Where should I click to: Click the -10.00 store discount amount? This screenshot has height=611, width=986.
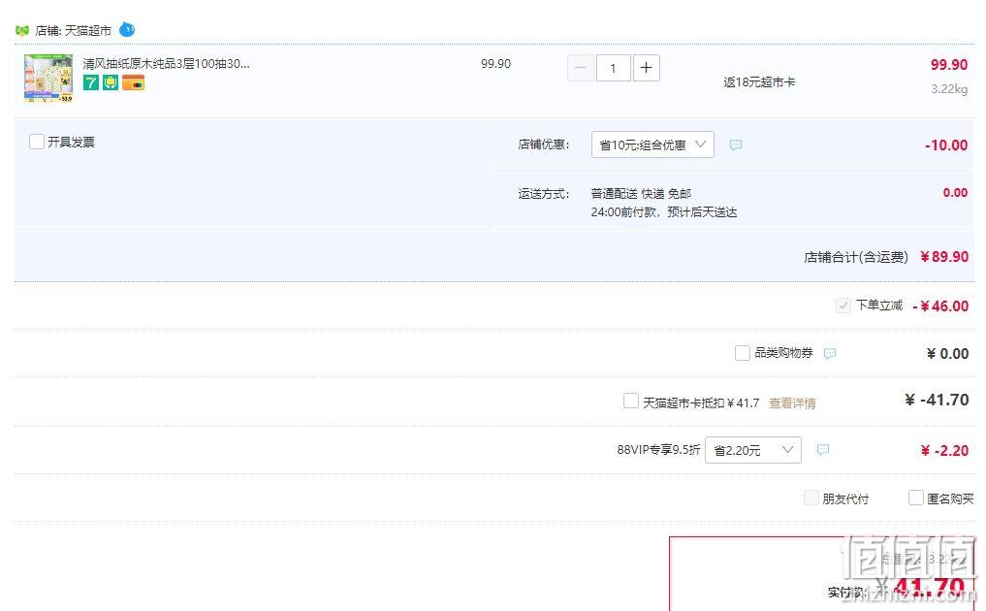pos(946,145)
